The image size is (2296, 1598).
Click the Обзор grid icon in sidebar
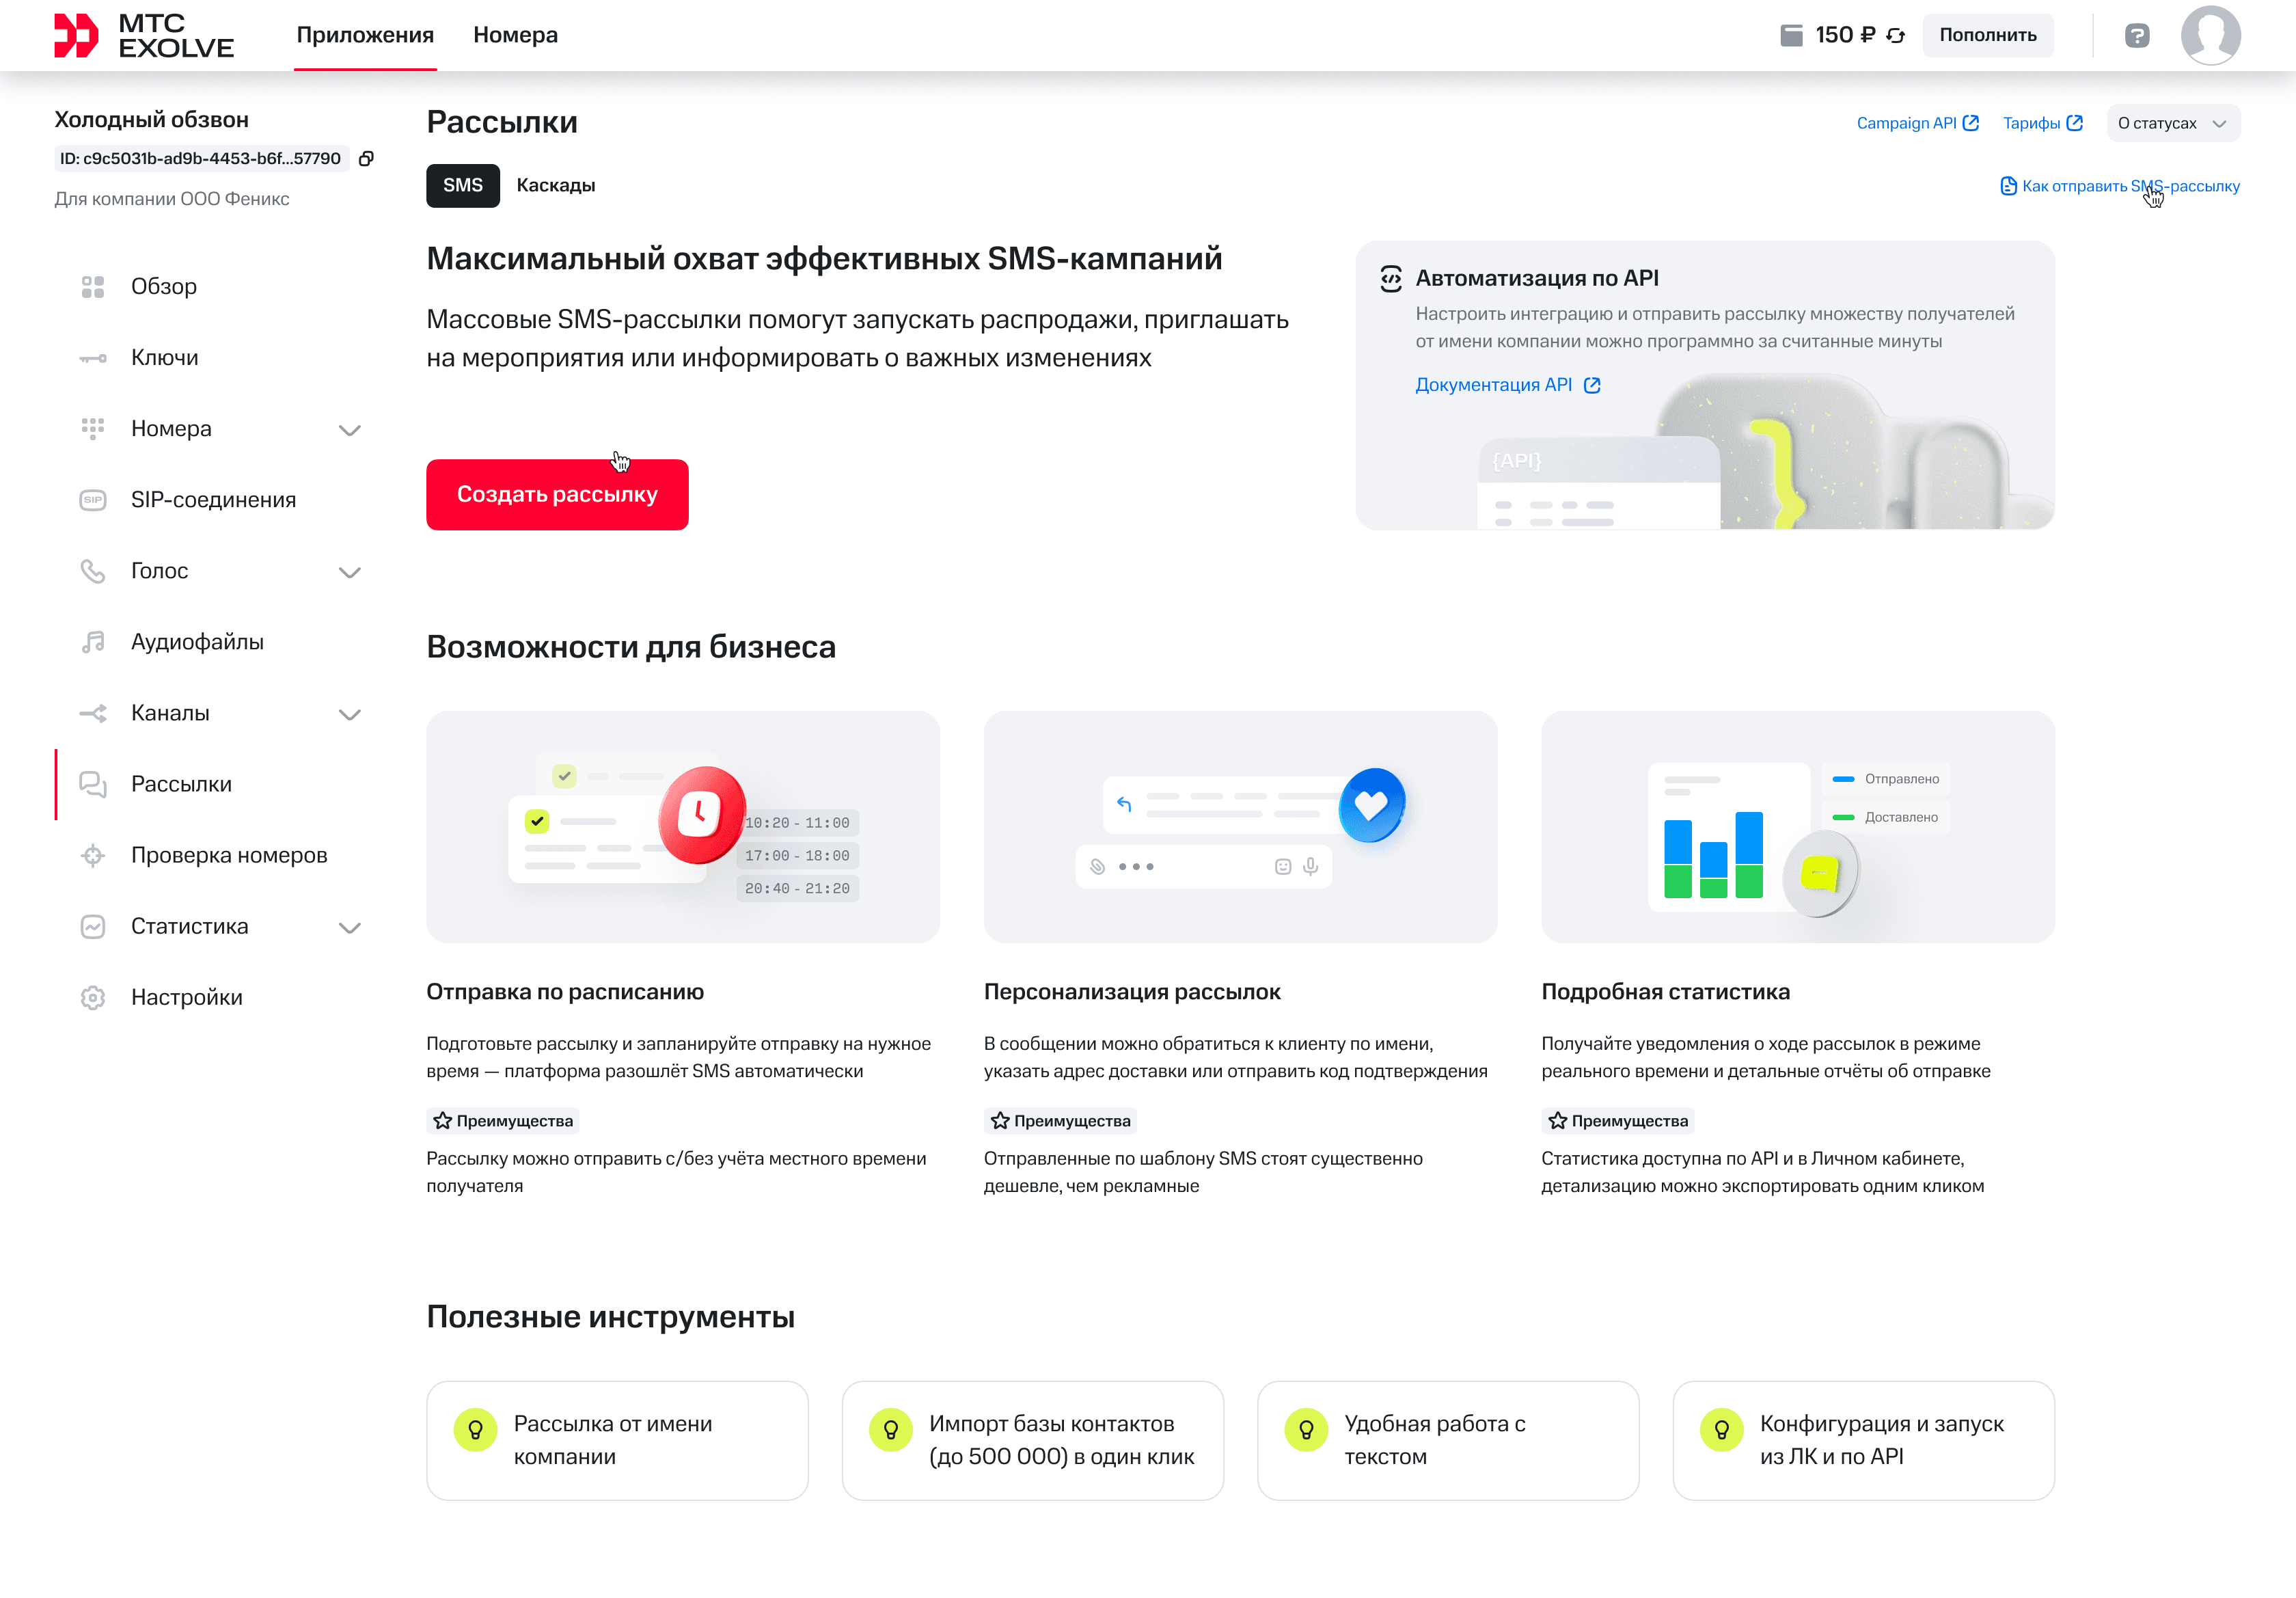93,287
